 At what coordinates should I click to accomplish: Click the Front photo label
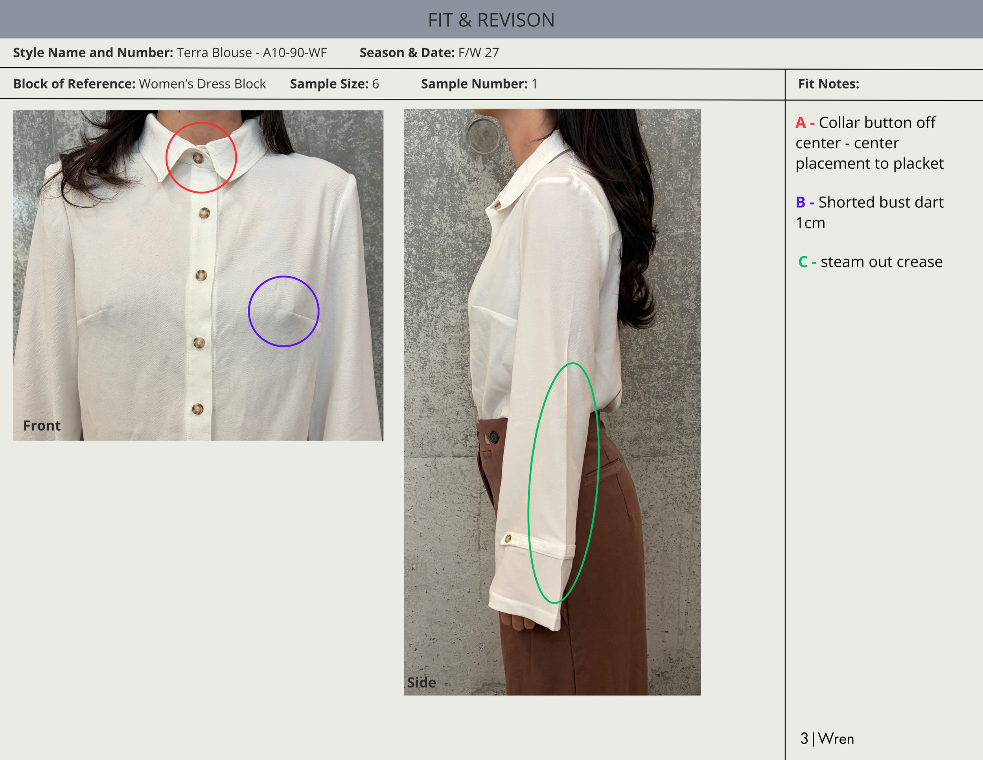[x=42, y=426]
